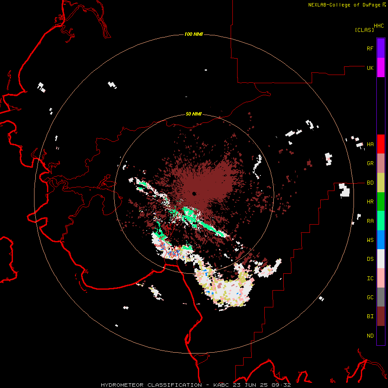This screenshot has height=388, width=388.
Task: Click the 100 NMI range ring label
Action: point(194,34)
